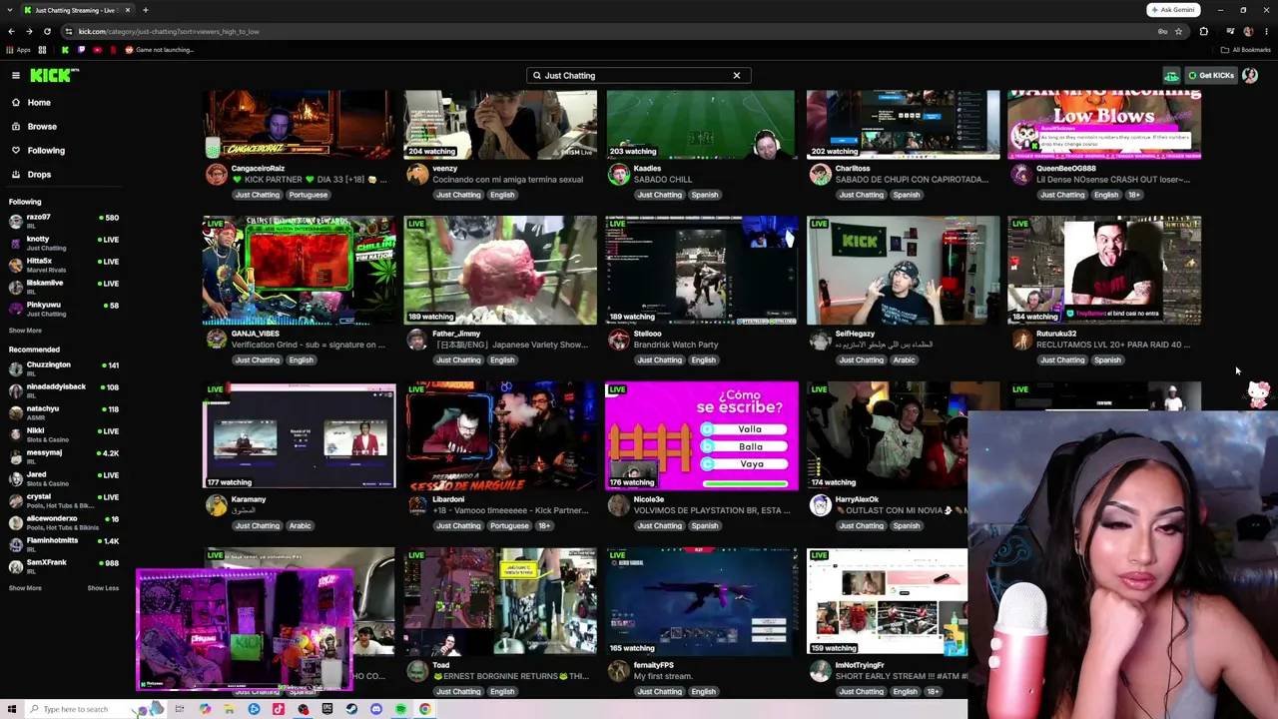Viewport: 1278px width, 719px height.
Task: Open the Kick bookmark in the bookmarks bar
Action: click(x=65, y=50)
